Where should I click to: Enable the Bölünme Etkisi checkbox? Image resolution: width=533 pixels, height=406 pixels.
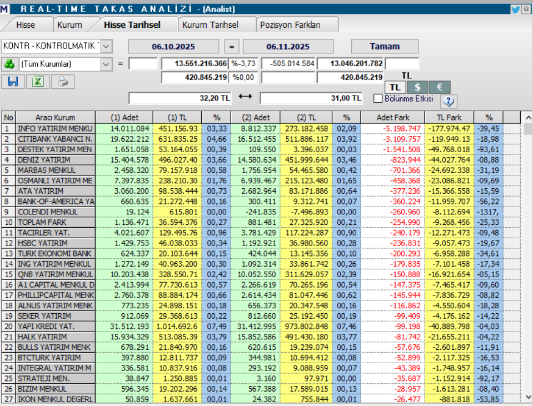coord(377,98)
